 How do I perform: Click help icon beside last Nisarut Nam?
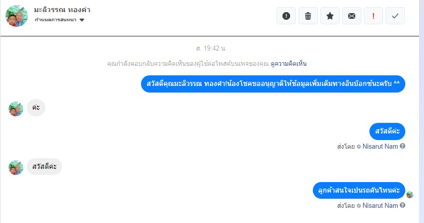coord(402,205)
